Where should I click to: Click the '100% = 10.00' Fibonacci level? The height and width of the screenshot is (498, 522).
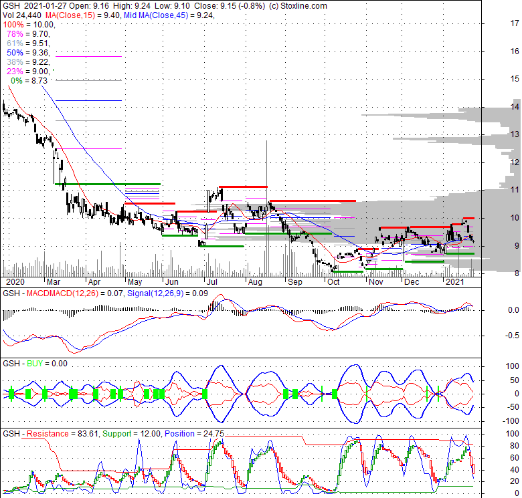(29, 25)
